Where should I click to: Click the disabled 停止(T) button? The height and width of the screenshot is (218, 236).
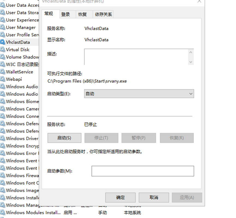coord(101,138)
